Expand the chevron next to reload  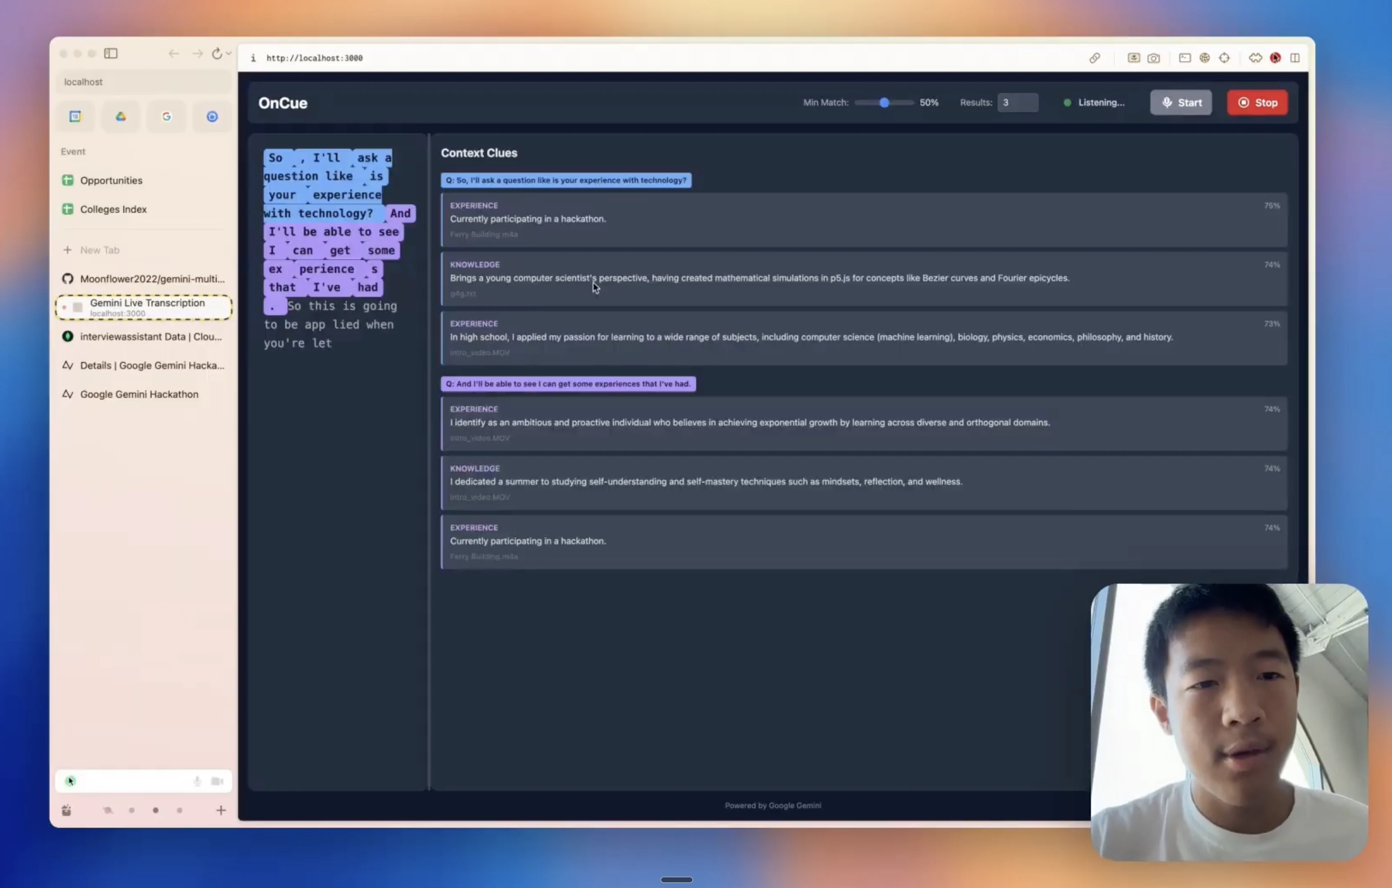click(x=229, y=54)
